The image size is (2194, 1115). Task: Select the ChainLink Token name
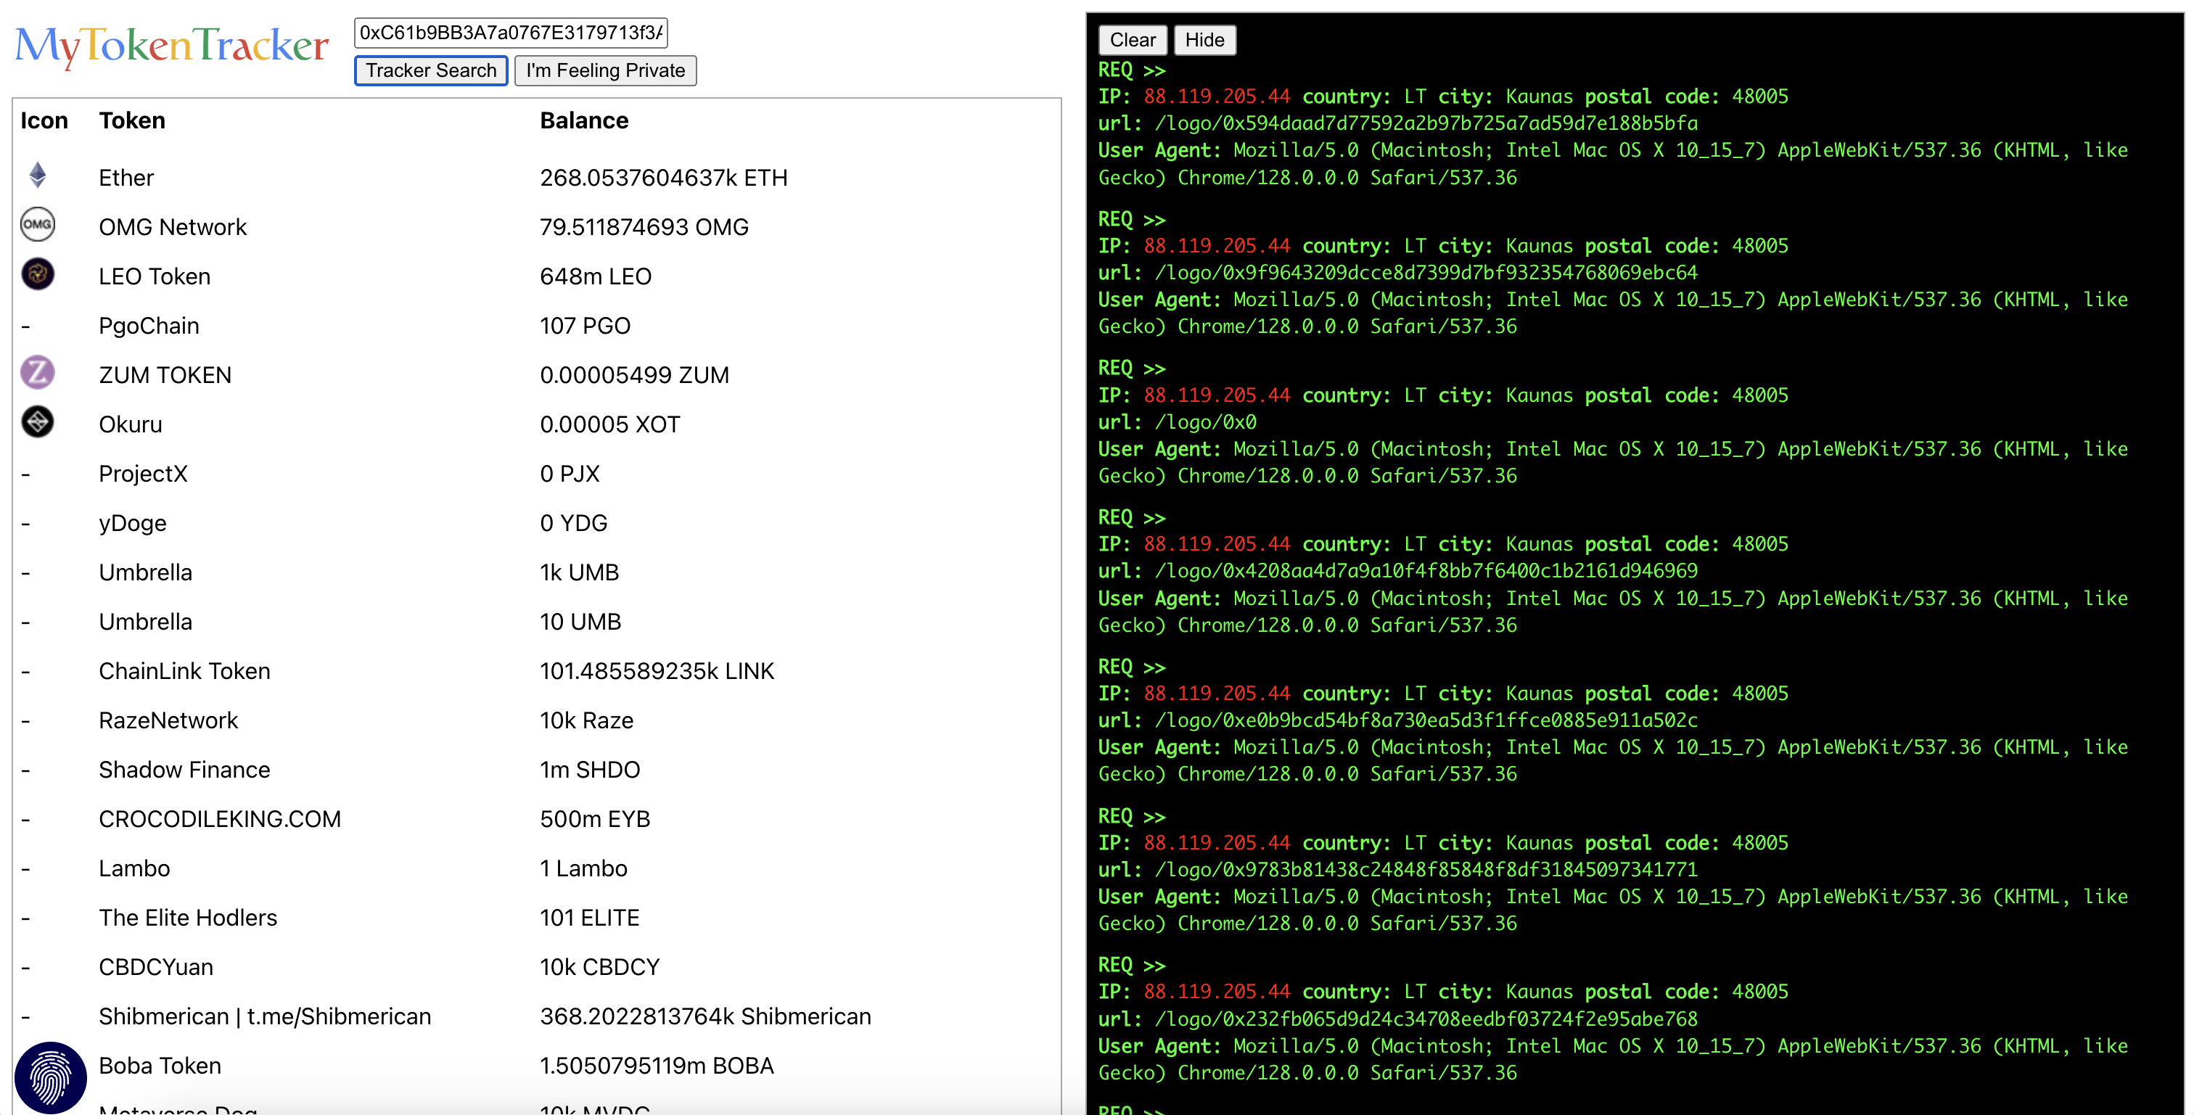(x=185, y=672)
